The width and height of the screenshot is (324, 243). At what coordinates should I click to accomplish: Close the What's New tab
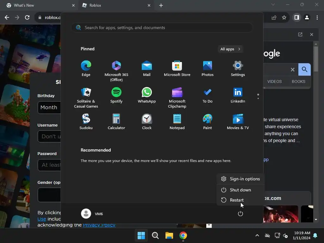tap(73, 5)
